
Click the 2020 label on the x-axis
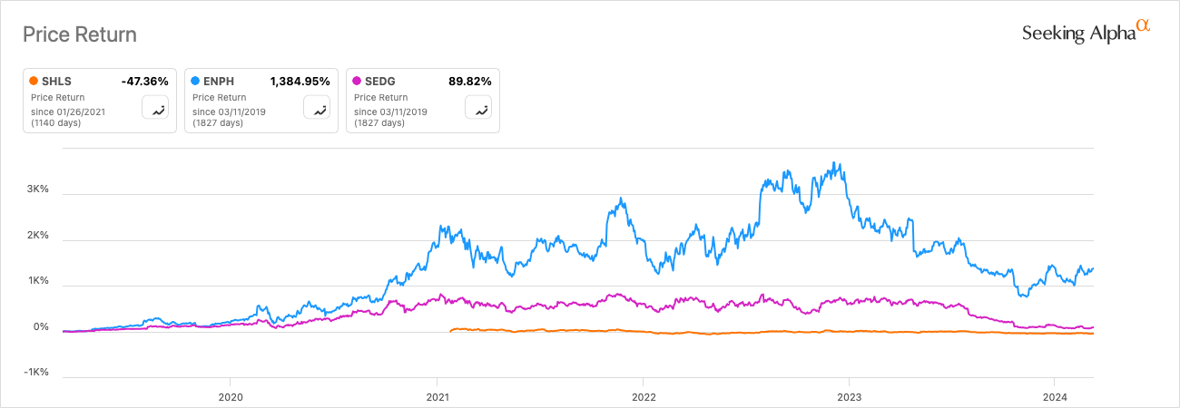(x=231, y=396)
